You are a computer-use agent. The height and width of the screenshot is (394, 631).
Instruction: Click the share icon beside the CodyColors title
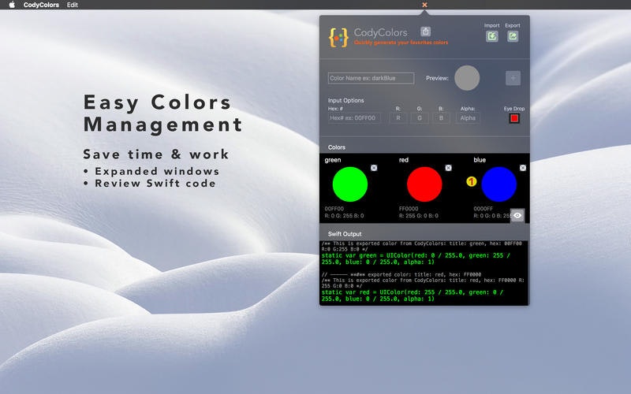(x=425, y=32)
